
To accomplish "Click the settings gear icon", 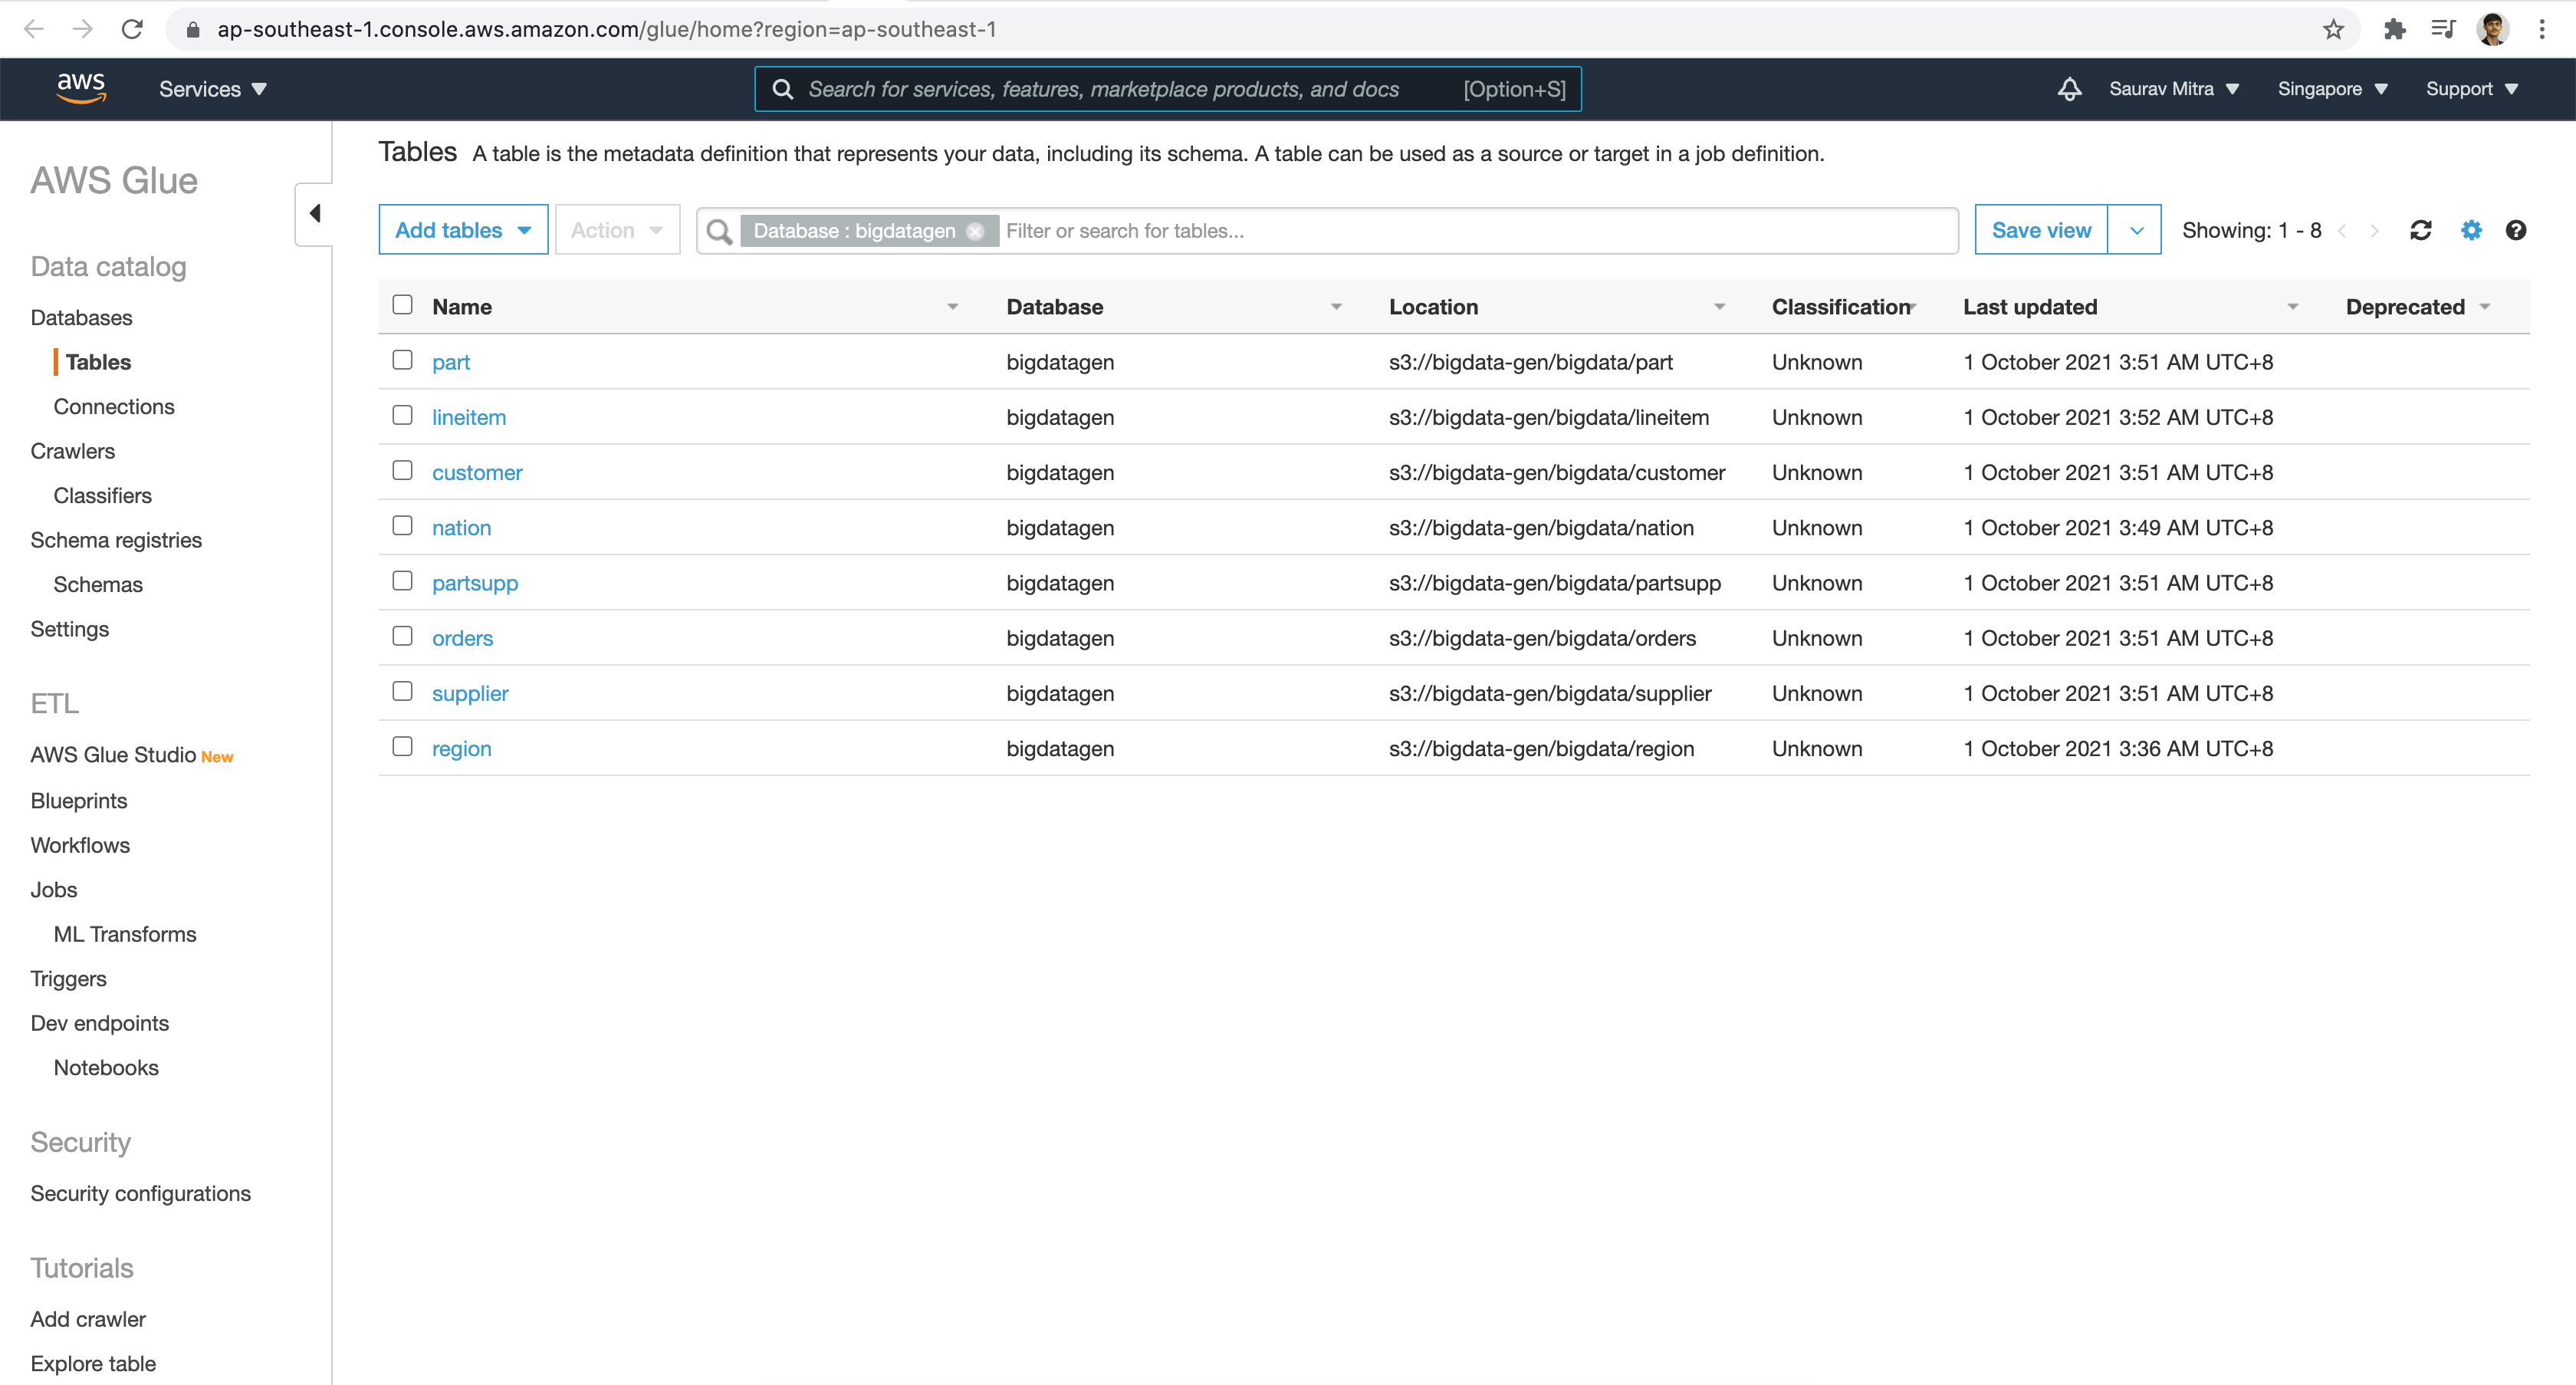I will click(x=2469, y=230).
